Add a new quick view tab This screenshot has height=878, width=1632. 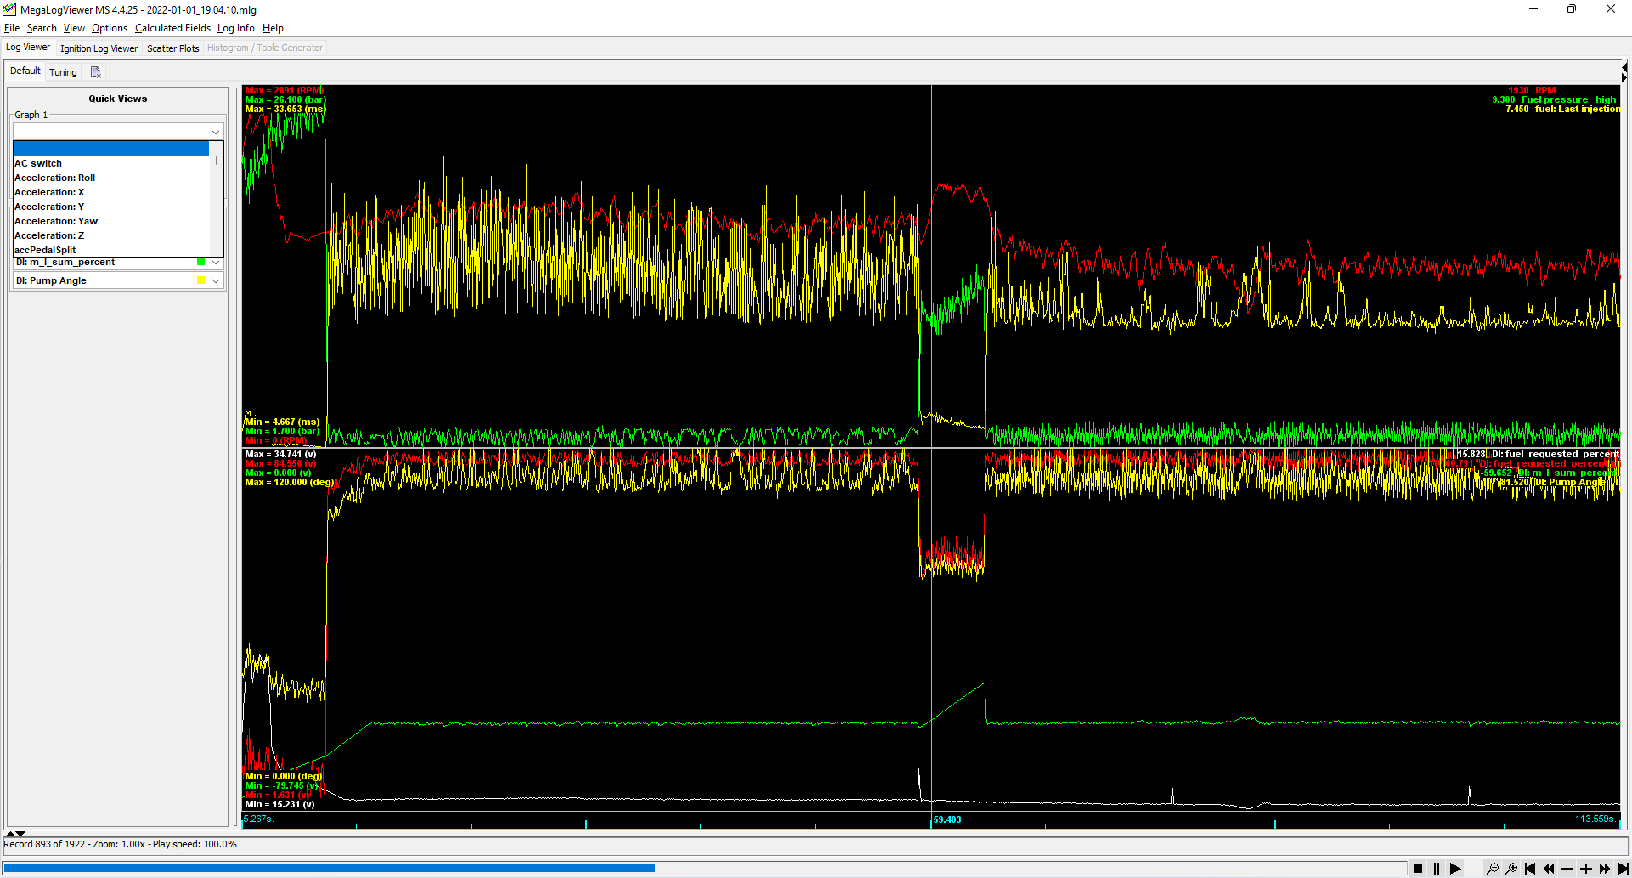95,72
